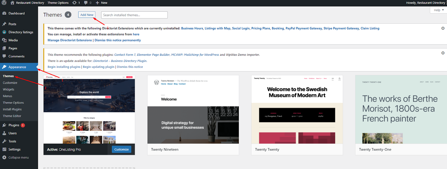
Task: Click the Users person icon
Action: (4, 133)
